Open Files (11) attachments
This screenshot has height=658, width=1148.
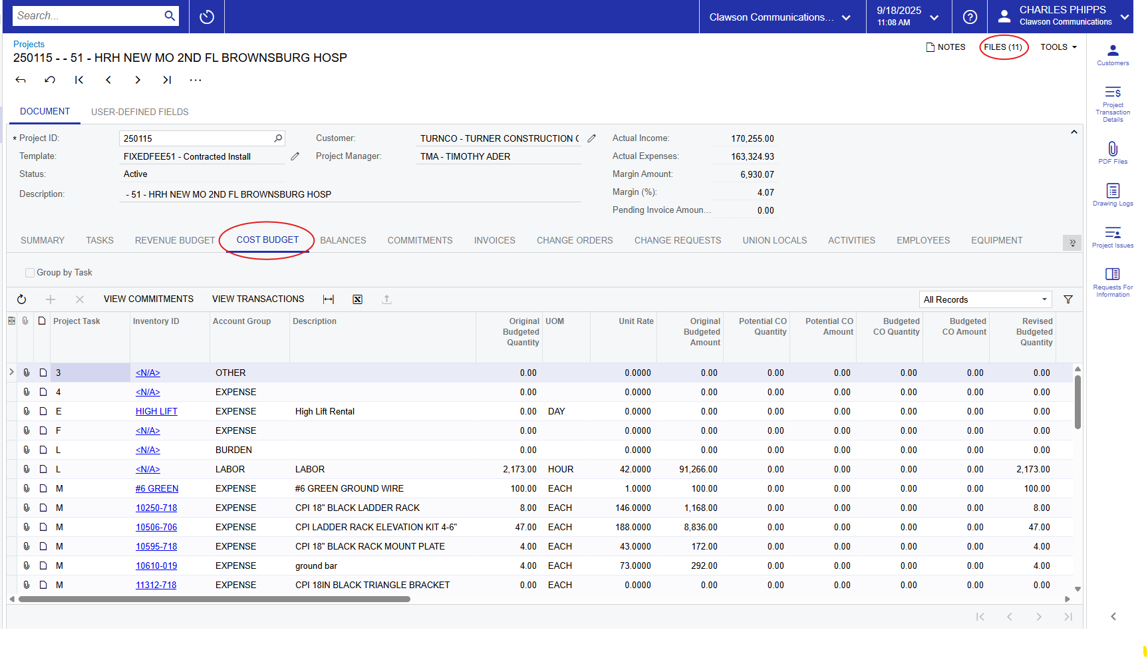[1003, 47]
